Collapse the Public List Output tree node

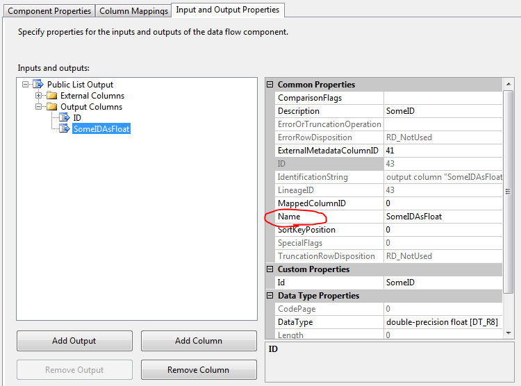tap(26, 85)
